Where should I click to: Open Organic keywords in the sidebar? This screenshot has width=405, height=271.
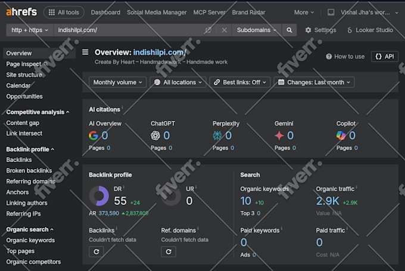tap(30, 241)
